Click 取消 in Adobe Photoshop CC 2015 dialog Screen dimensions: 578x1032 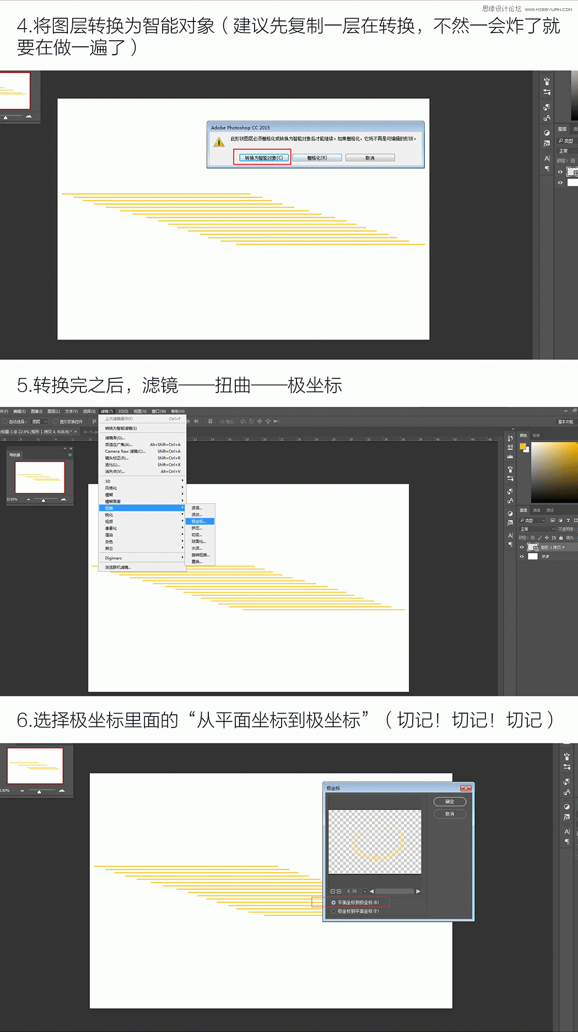click(x=370, y=157)
